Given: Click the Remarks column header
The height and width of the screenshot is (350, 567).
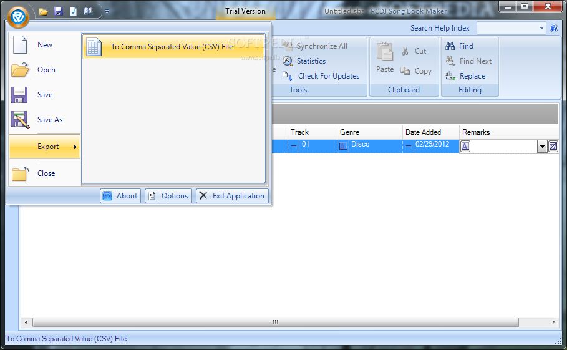Looking at the screenshot, I should point(509,132).
